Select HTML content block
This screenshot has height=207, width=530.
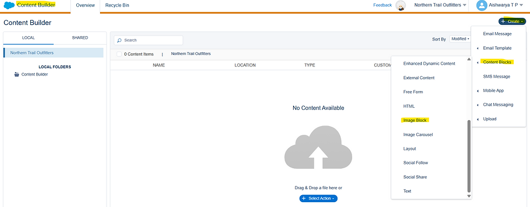click(409, 106)
